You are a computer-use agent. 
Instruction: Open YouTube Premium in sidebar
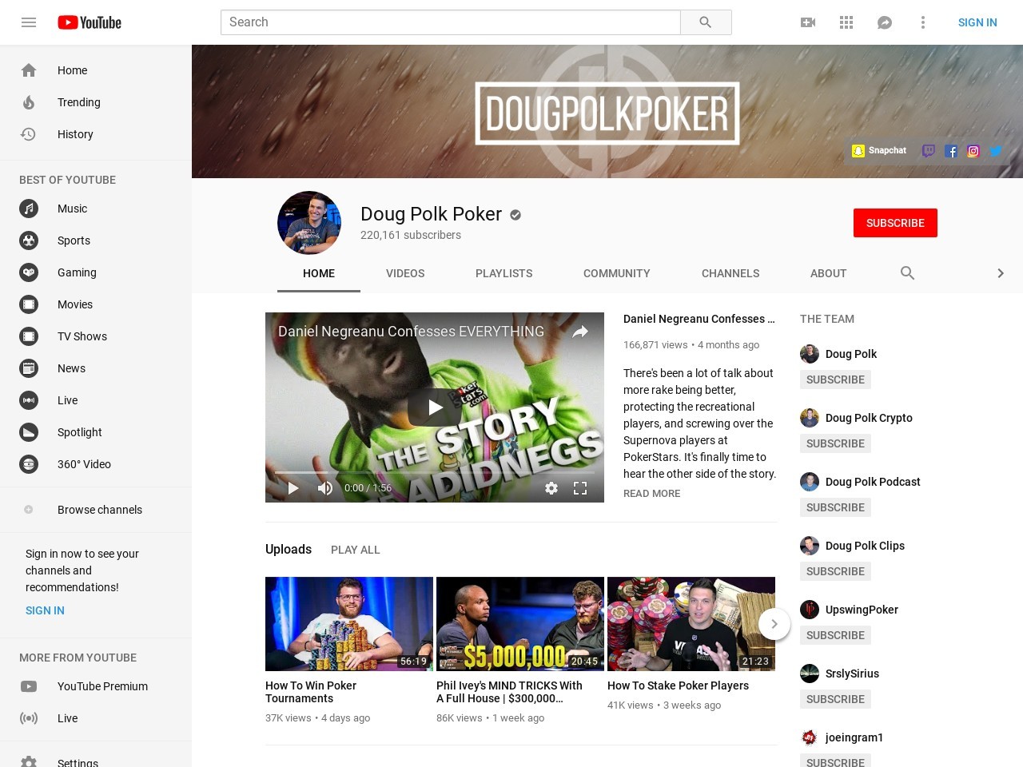(96, 686)
